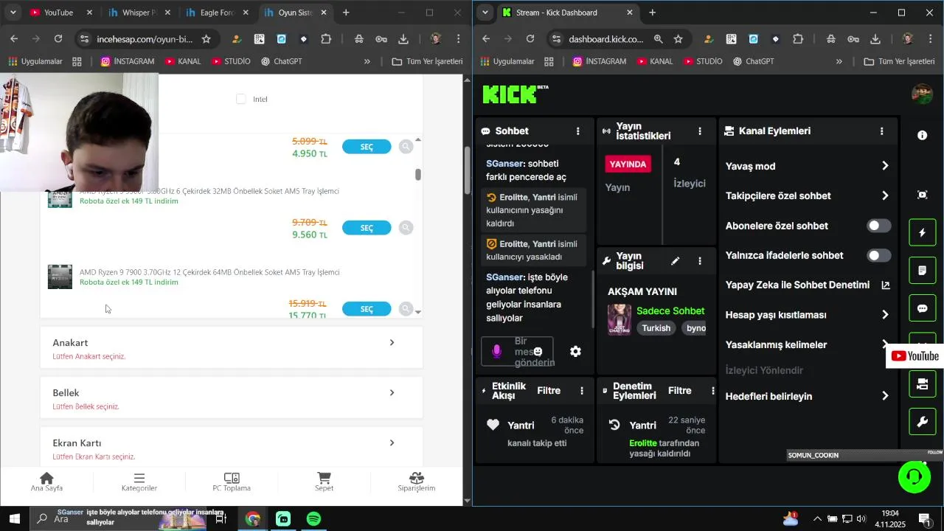Open Hesap yaşı kısıtlaması settings
This screenshot has height=531, width=944.
coord(808,315)
